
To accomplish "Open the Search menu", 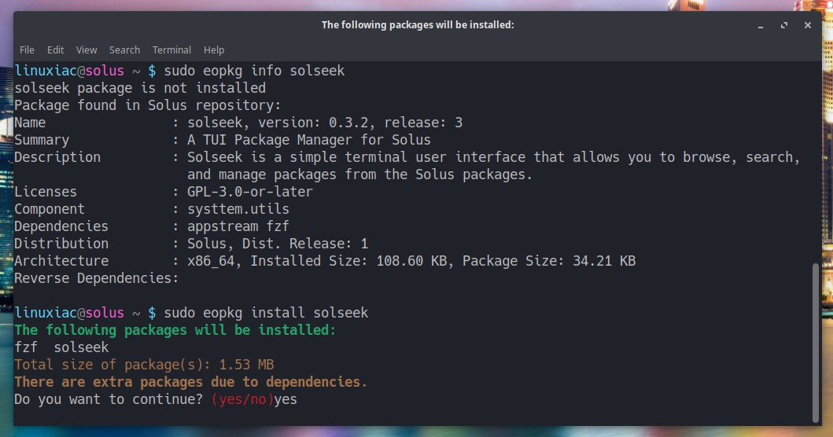I will (x=124, y=50).
